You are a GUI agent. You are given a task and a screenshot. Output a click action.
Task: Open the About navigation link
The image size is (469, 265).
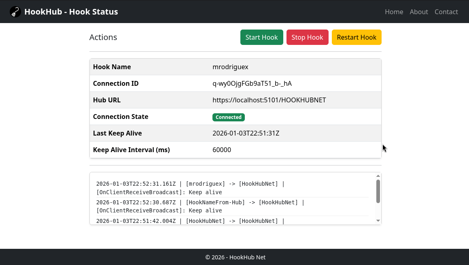[x=419, y=12]
